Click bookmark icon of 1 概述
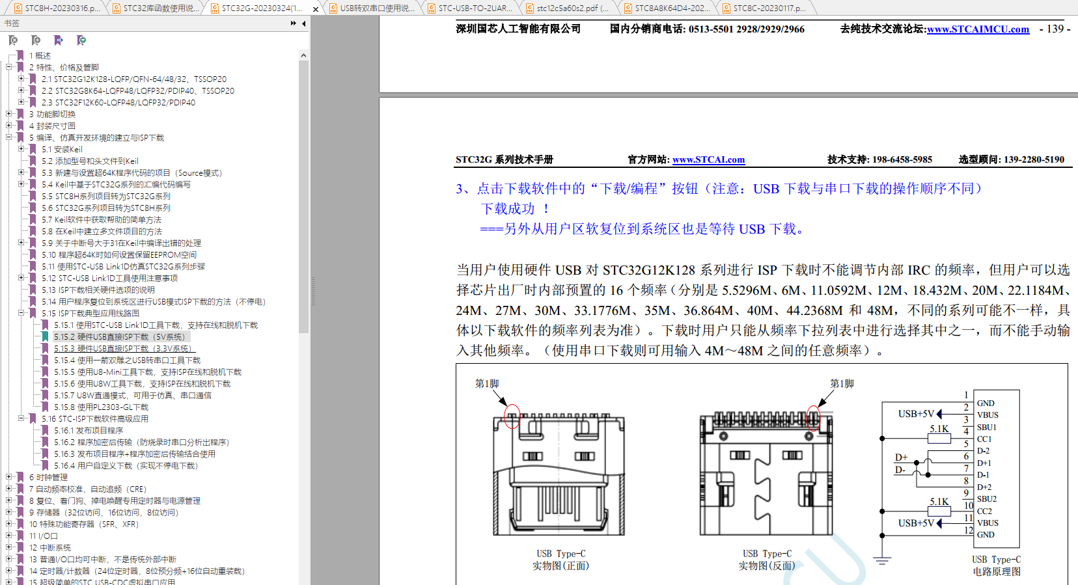1078x585 pixels. pos(20,55)
